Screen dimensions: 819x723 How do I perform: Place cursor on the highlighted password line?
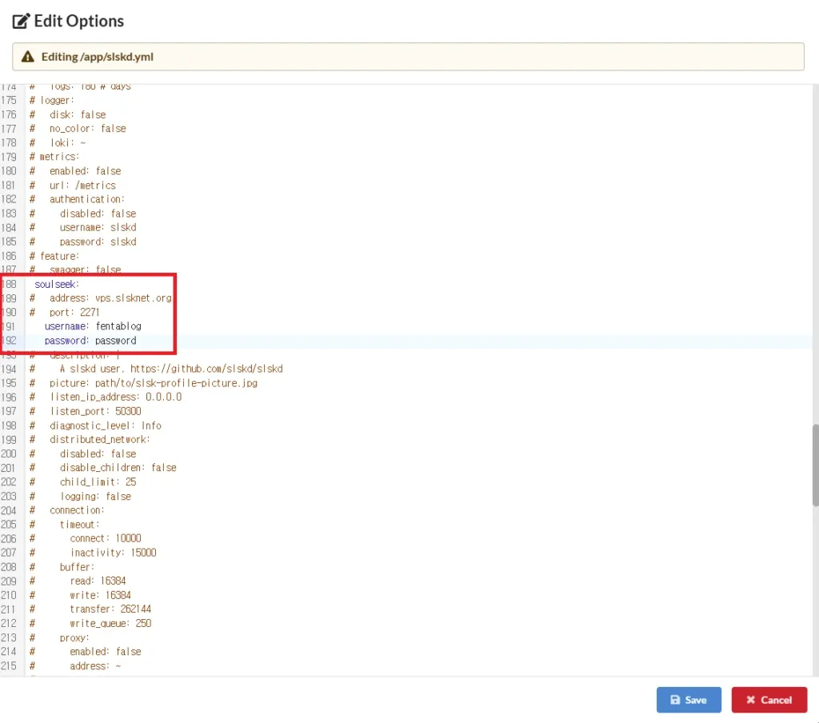94,340
